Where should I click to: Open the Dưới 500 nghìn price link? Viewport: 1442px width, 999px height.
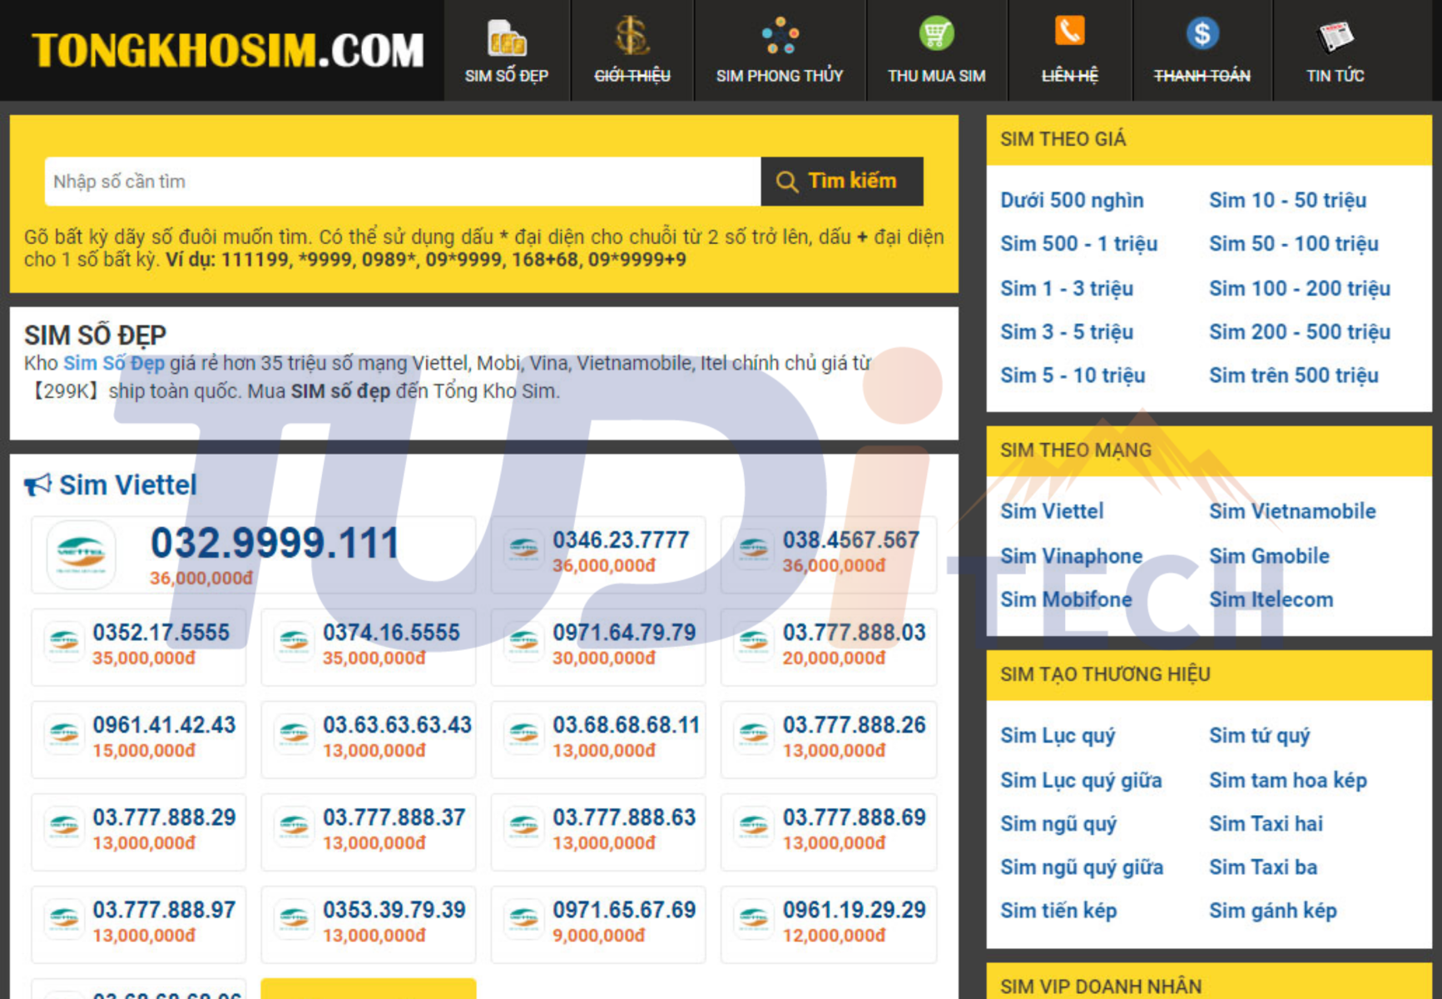coord(1072,201)
